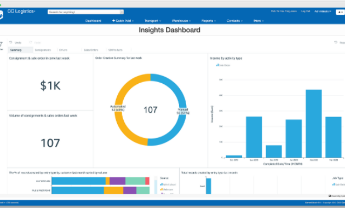Open the Dashboard menu item
This screenshot has height=208, width=345.
coord(93,21)
